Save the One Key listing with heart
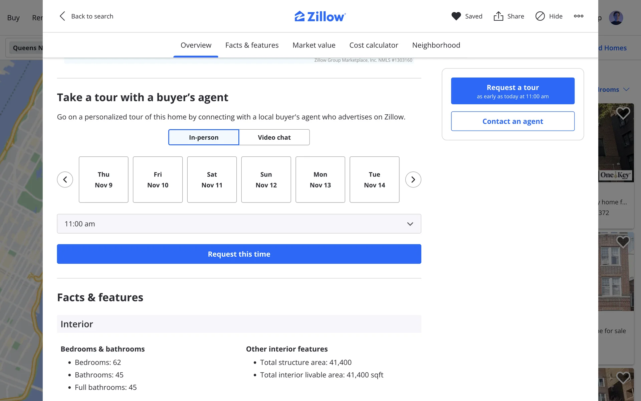Image resolution: width=641 pixels, height=401 pixels. [x=623, y=113]
